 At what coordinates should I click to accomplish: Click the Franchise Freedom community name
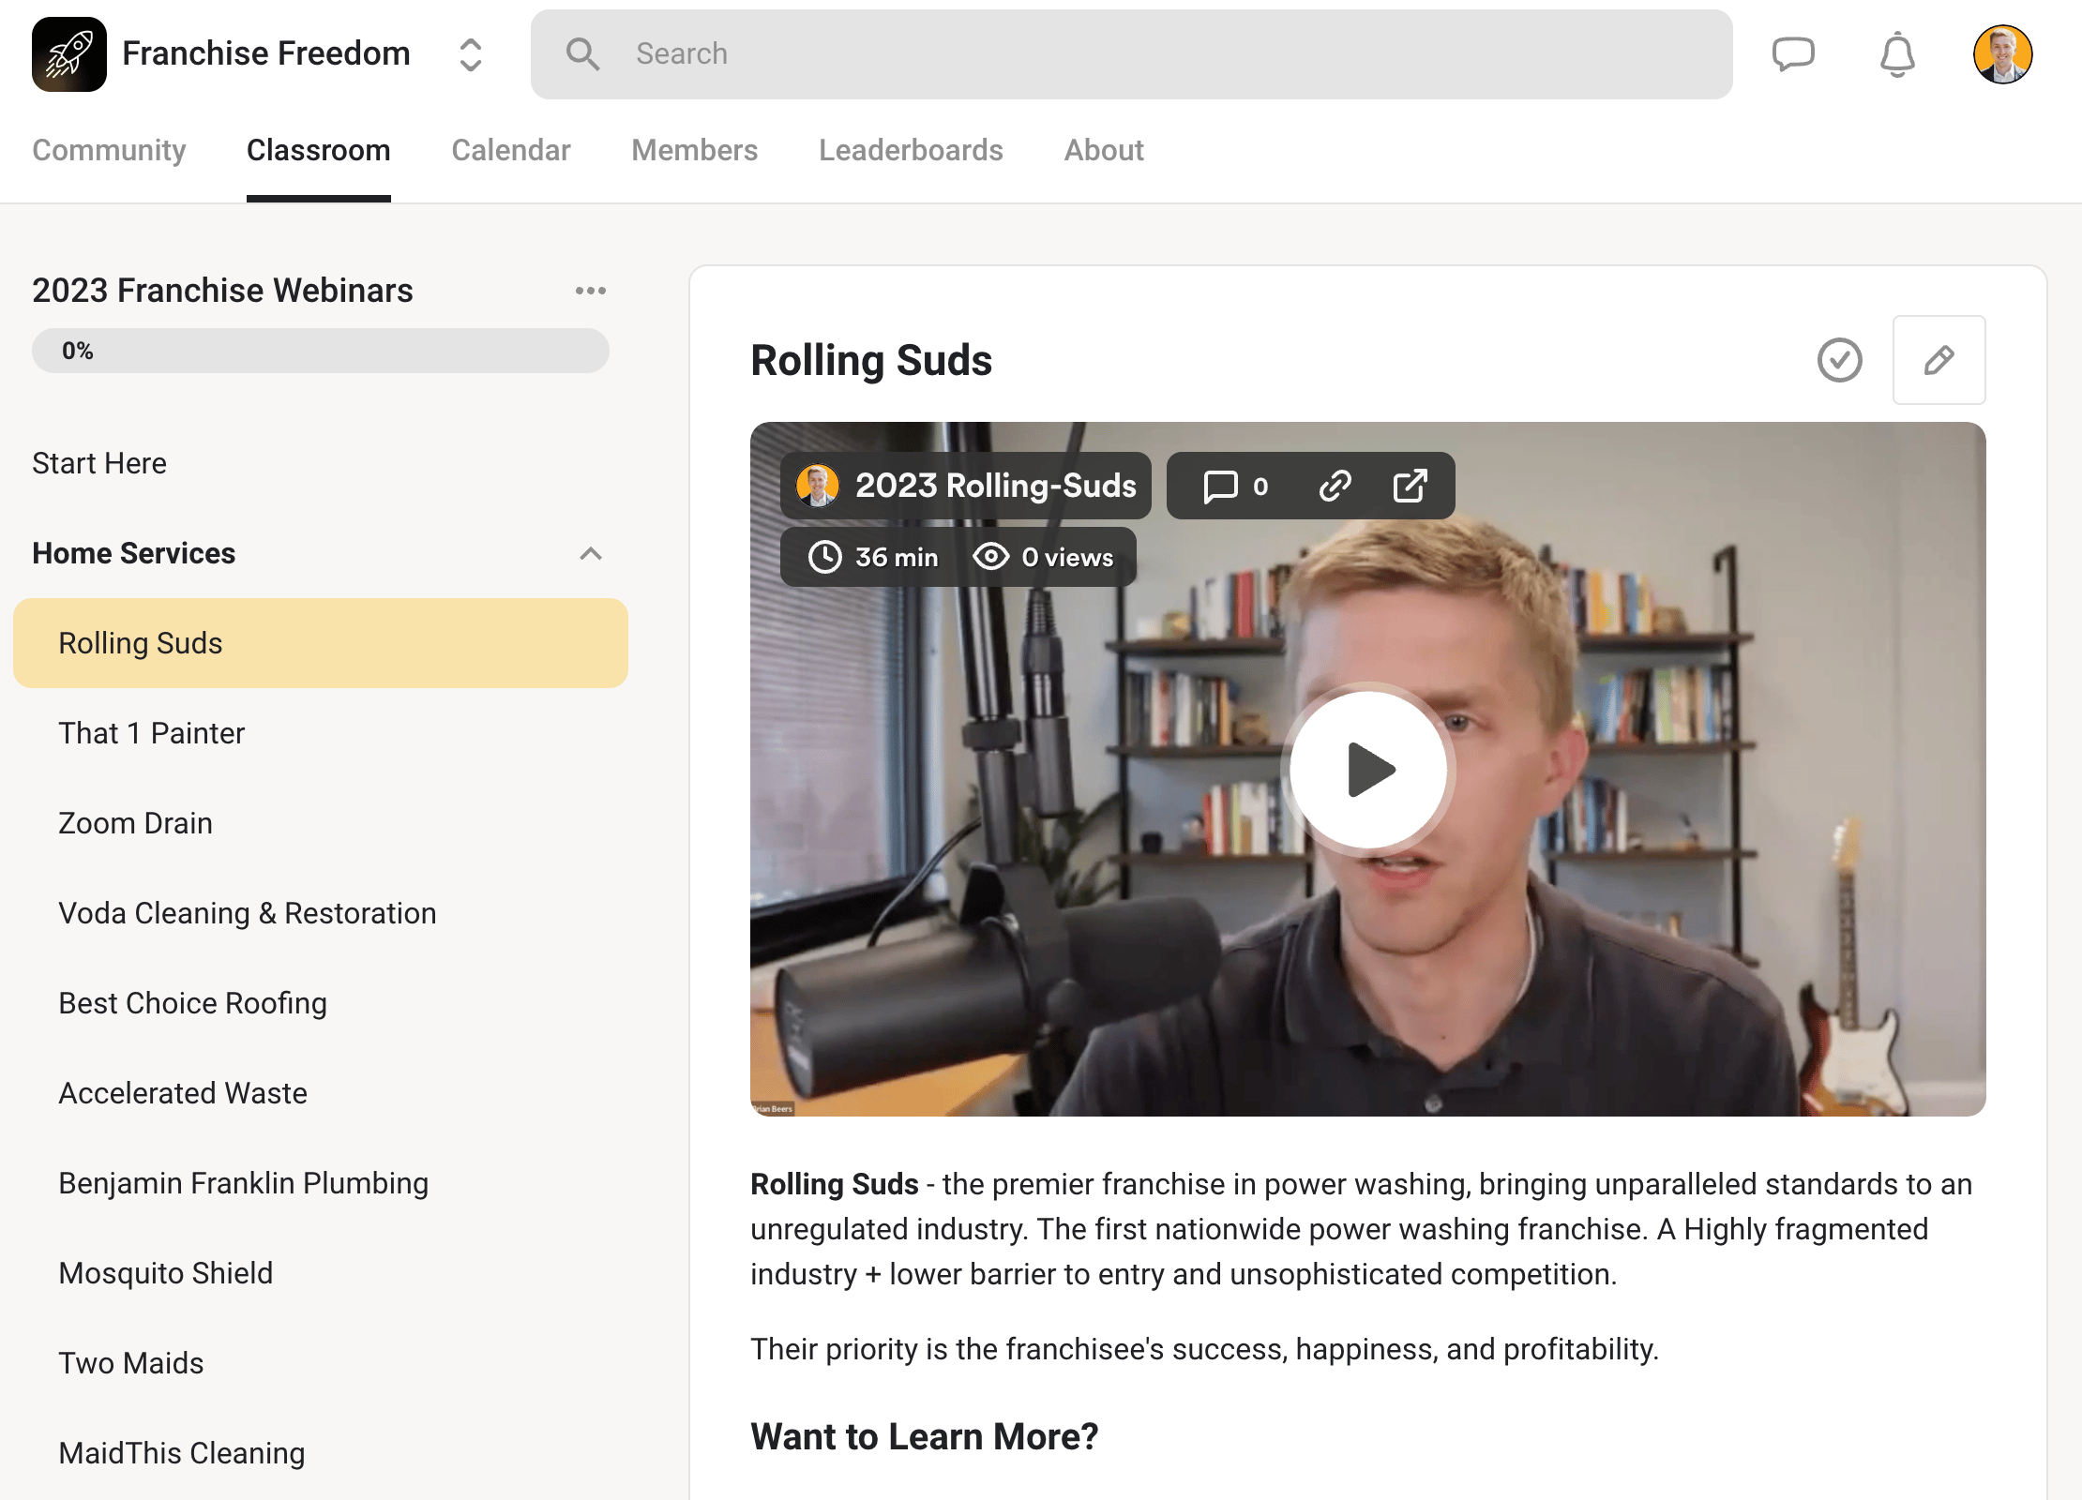266,54
